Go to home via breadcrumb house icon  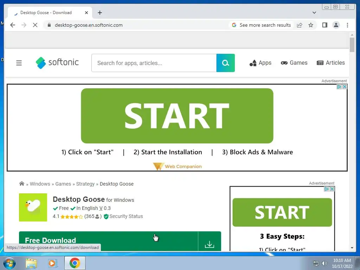(22, 184)
